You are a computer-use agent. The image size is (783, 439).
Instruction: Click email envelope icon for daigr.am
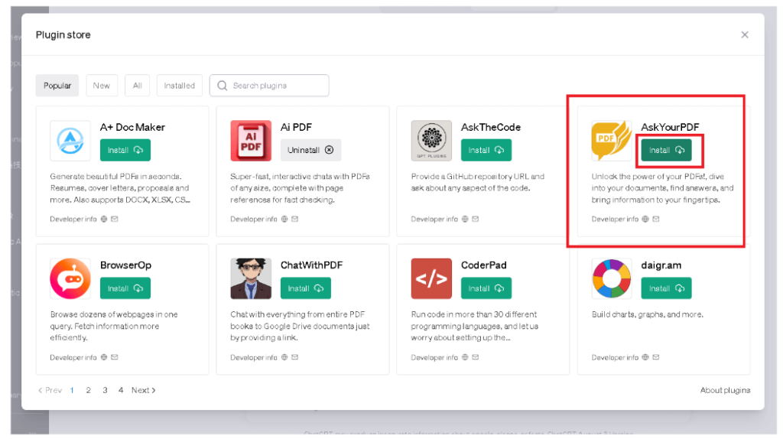(656, 357)
